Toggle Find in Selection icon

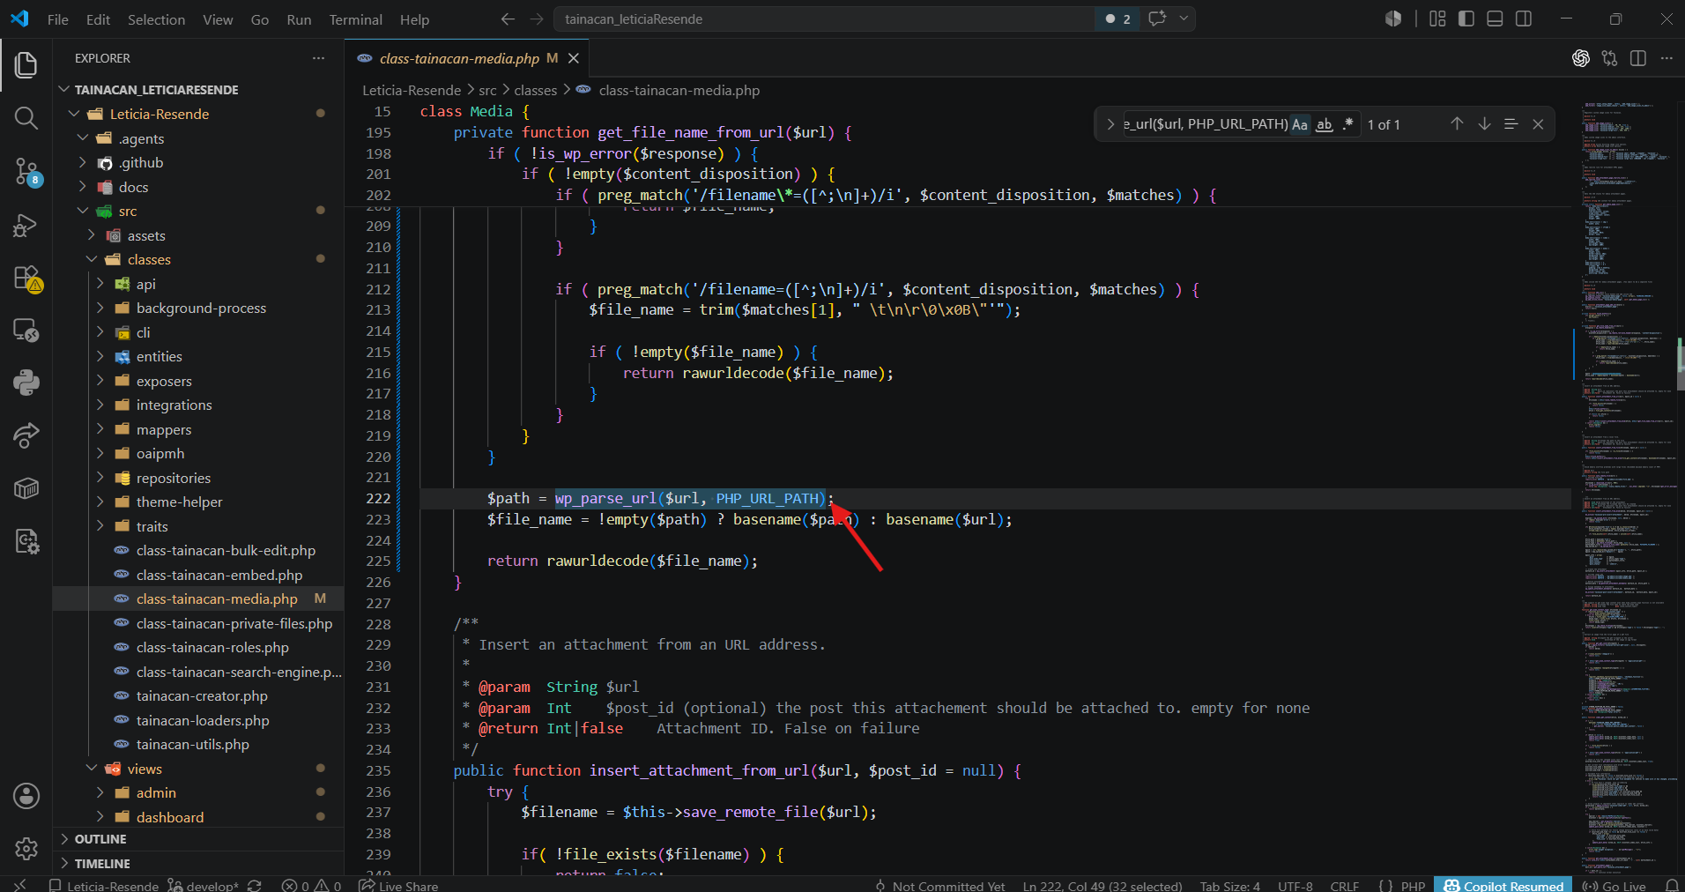click(x=1511, y=124)
